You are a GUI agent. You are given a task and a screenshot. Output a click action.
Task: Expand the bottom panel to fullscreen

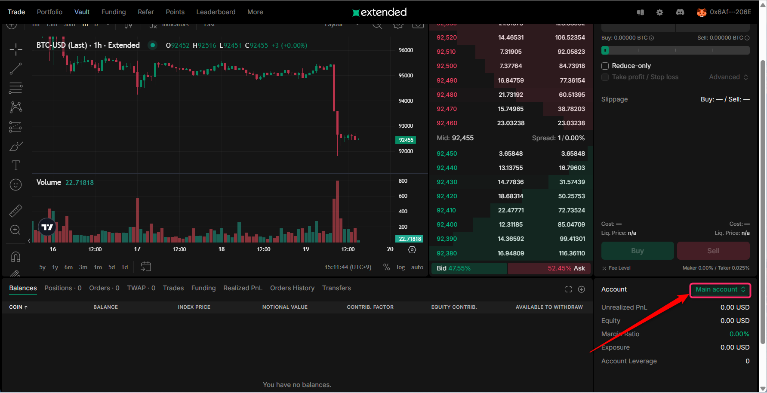pyautogui.click(x=568, y=289)
